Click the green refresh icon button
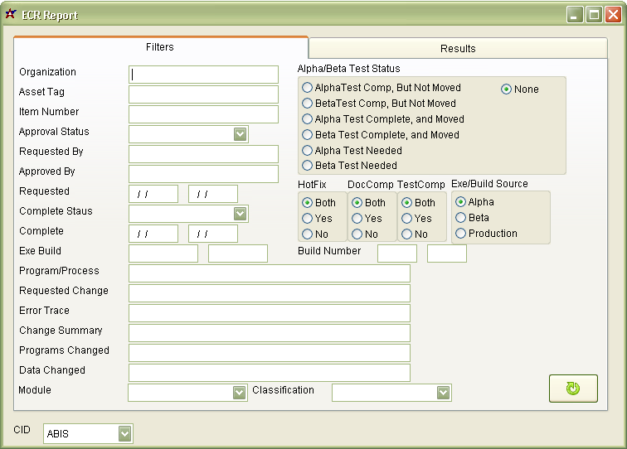This screenshot has width=627, height=449. point(573,389)
